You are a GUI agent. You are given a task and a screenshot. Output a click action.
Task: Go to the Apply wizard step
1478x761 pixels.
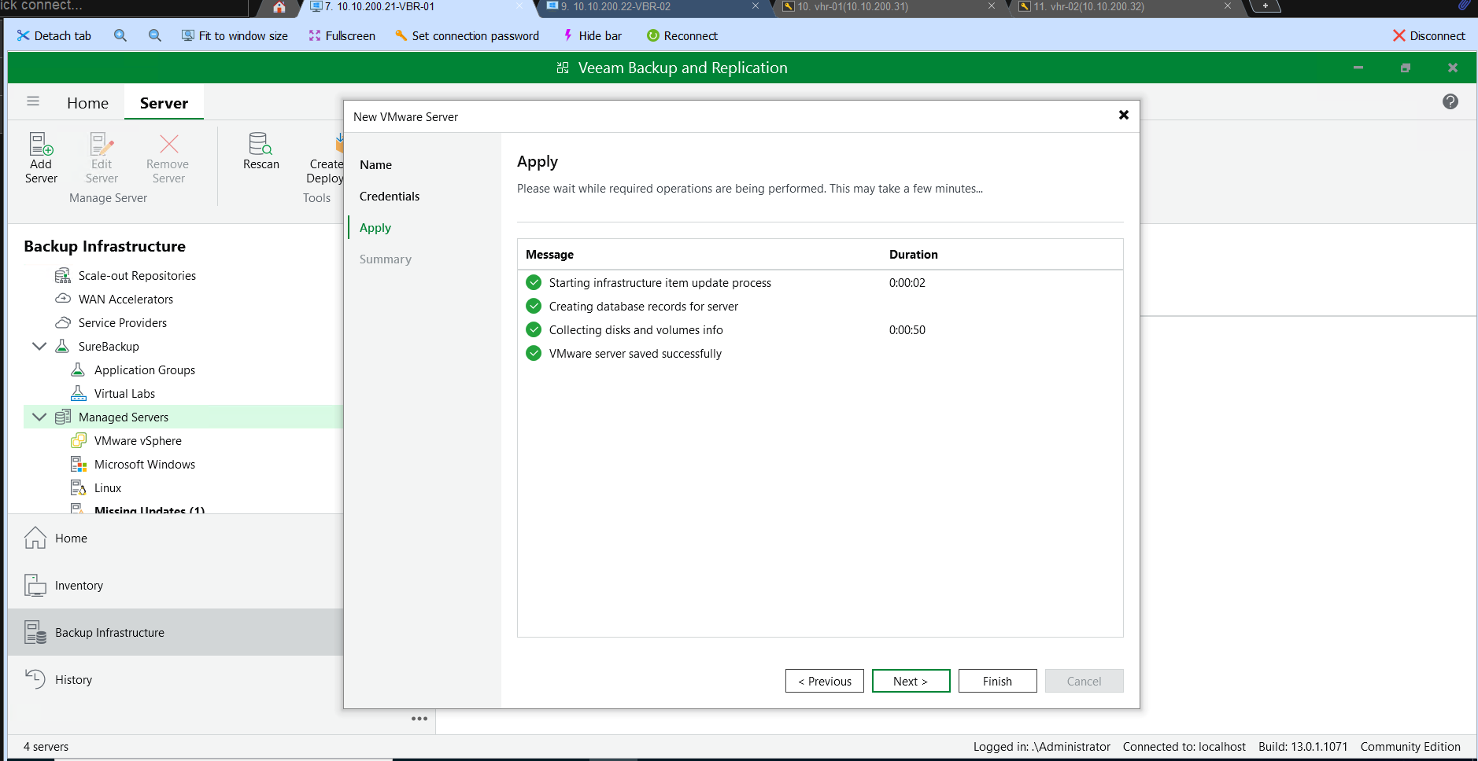click(x=375, y=228)
